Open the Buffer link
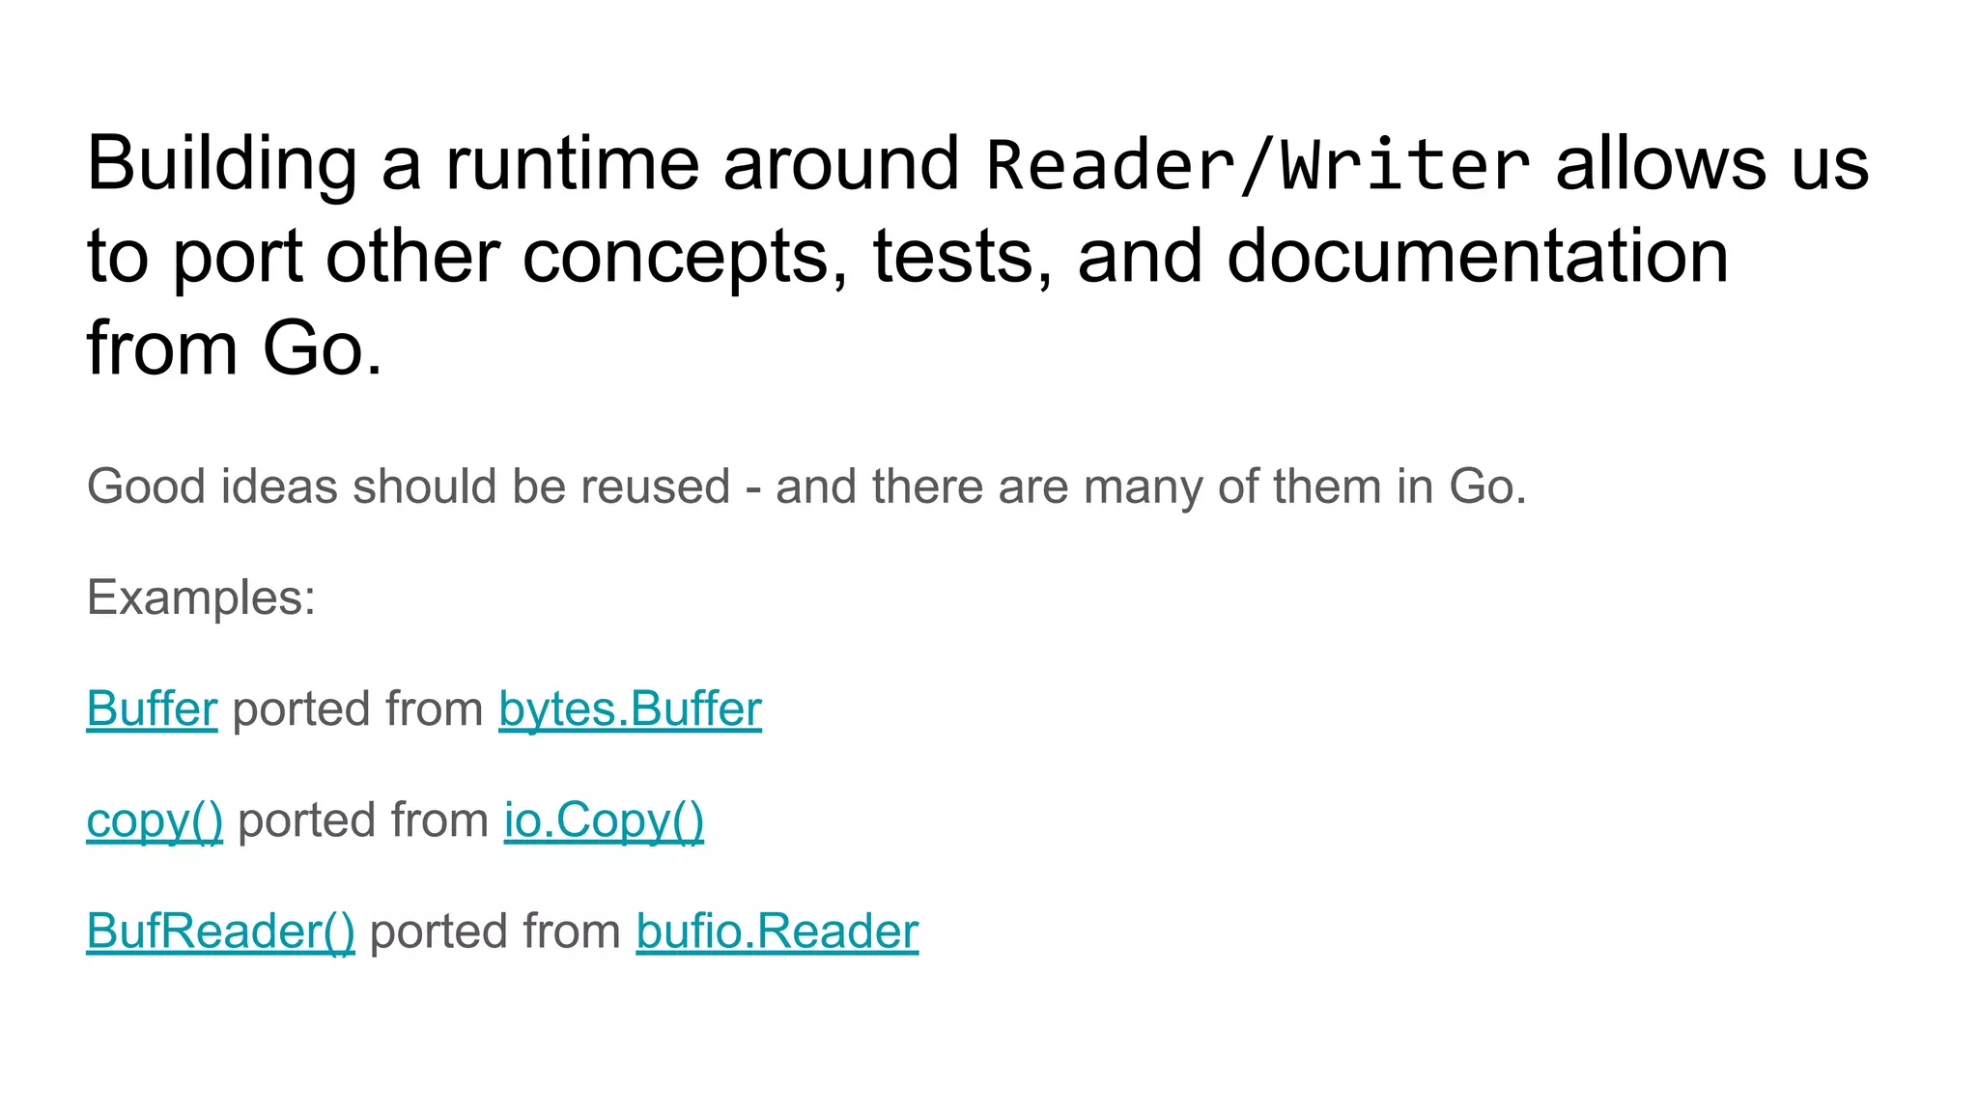The image size is (1978, 1112). click(x=152, y=709)
